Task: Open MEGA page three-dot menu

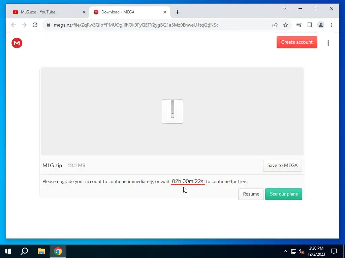Action: [328, 43]
